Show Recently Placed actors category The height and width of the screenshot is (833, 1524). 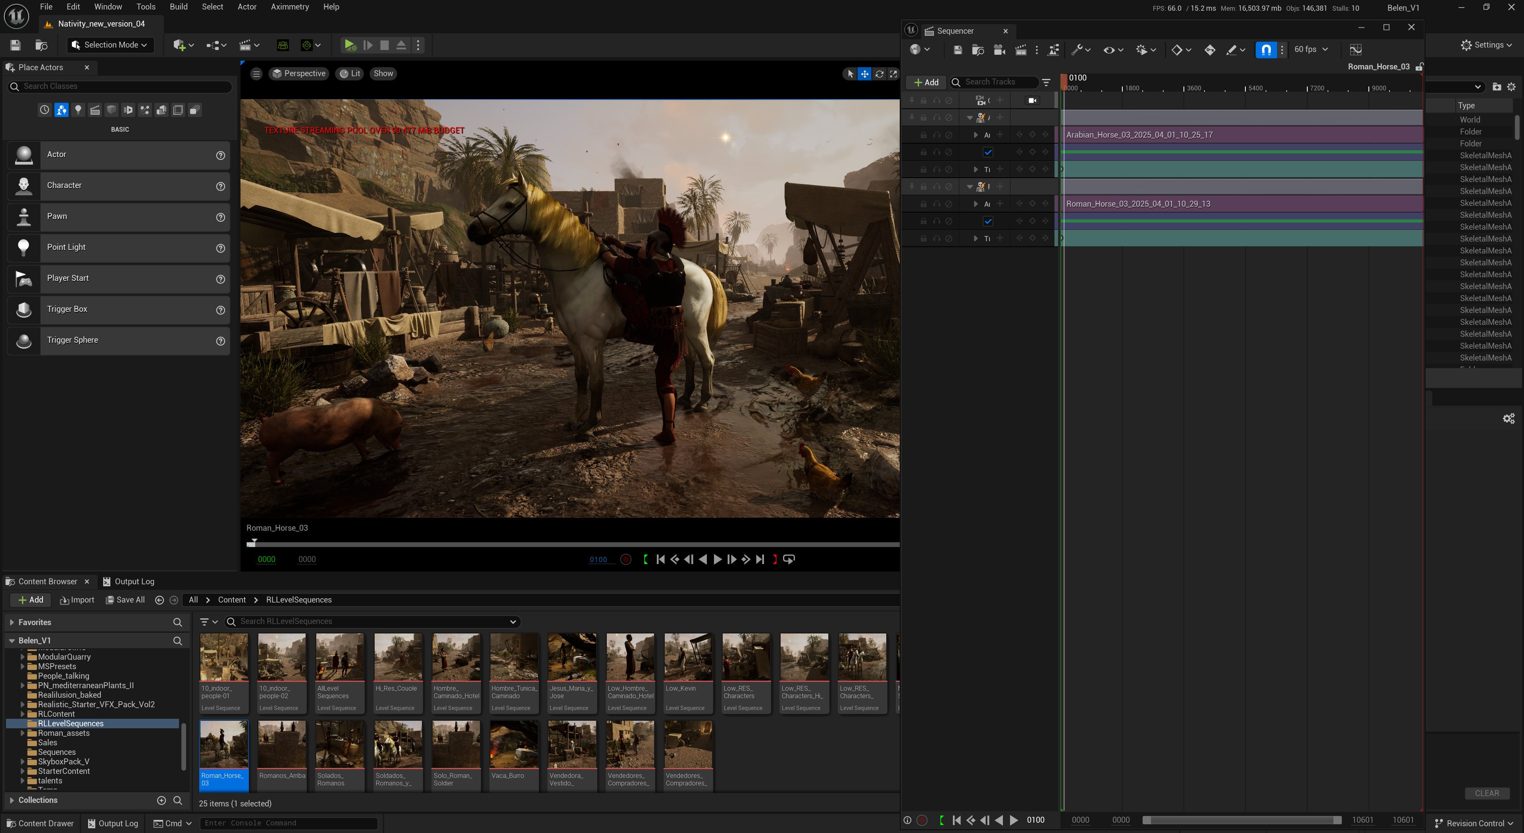click(44, 110)
